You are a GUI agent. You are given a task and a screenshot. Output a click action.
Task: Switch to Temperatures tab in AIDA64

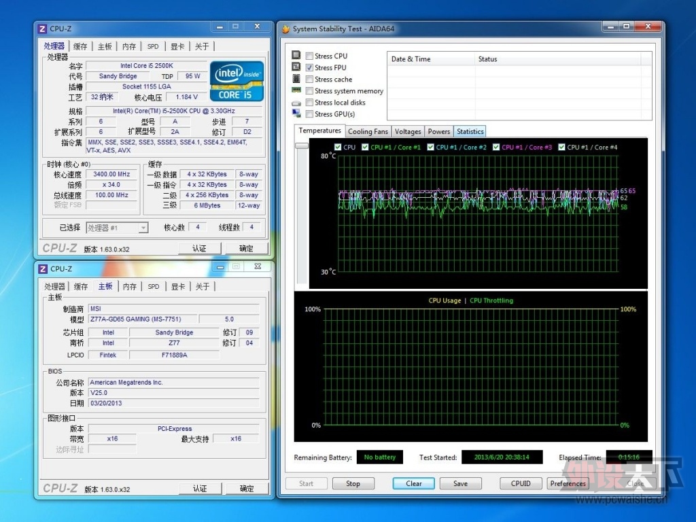point(319,130)
